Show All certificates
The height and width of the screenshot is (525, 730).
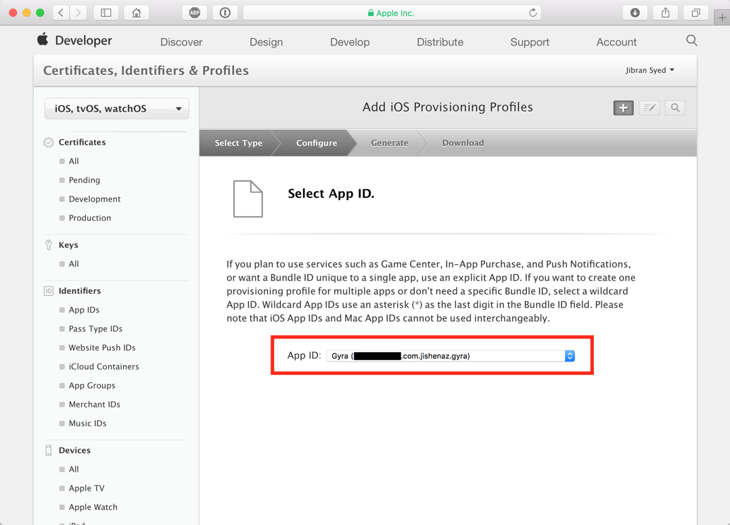74,161
